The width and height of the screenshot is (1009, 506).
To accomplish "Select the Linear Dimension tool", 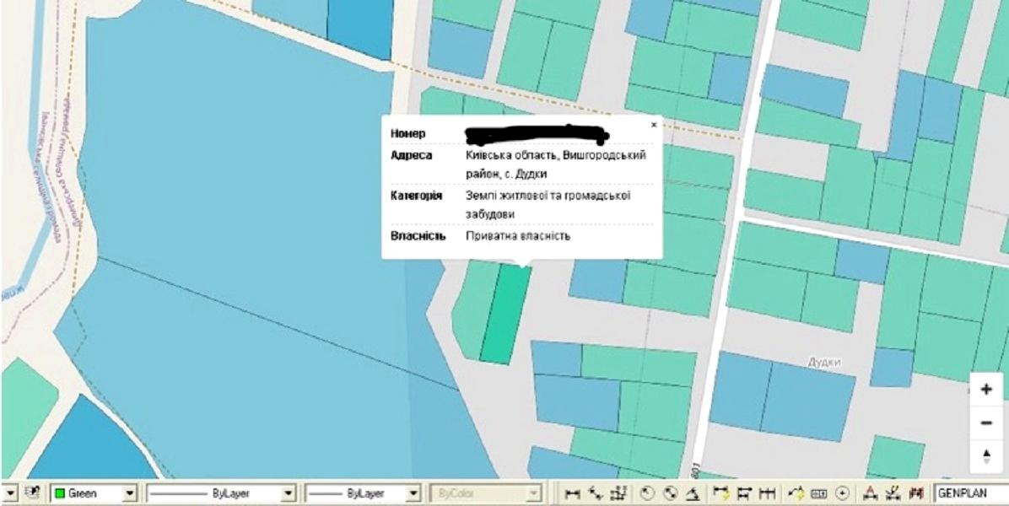I will pos(573,493).
